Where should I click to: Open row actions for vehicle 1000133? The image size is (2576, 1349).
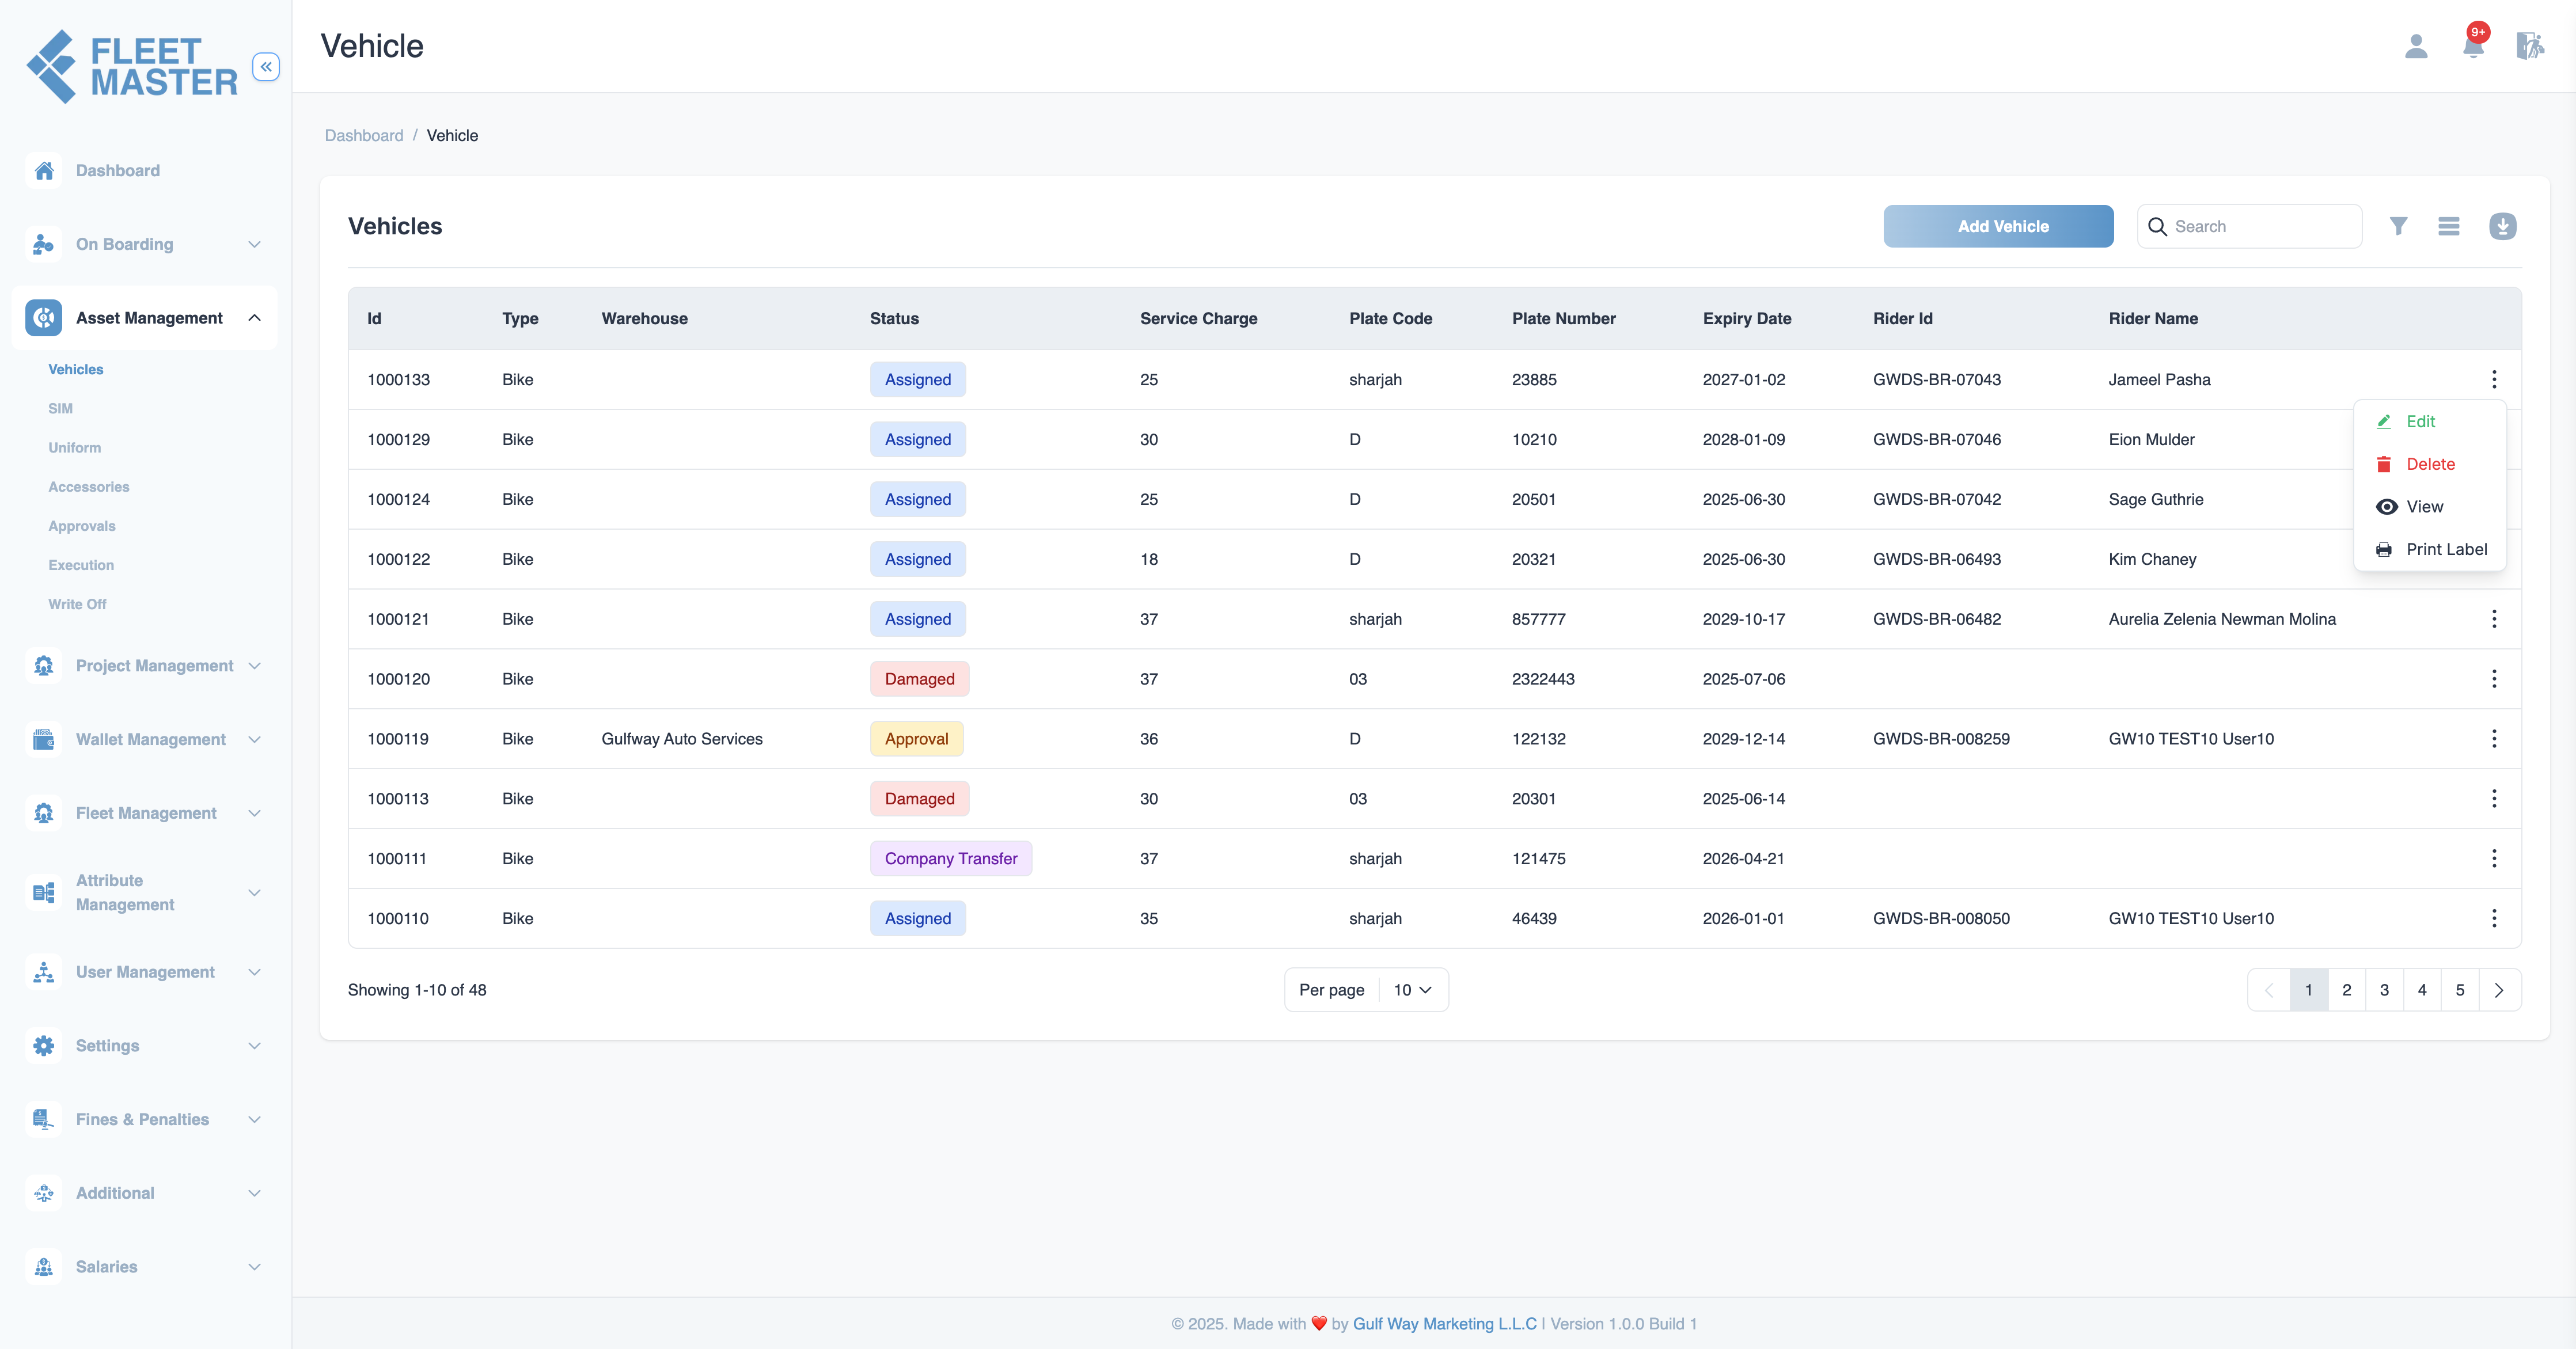click(x=2494, y=379)
